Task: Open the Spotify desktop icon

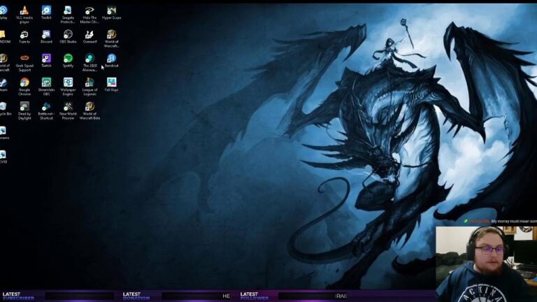Action: (68, 61)
